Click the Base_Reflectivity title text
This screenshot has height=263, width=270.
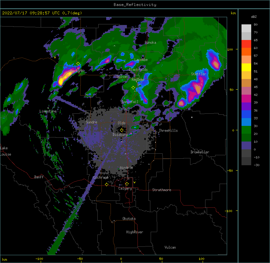pos(135,5)
